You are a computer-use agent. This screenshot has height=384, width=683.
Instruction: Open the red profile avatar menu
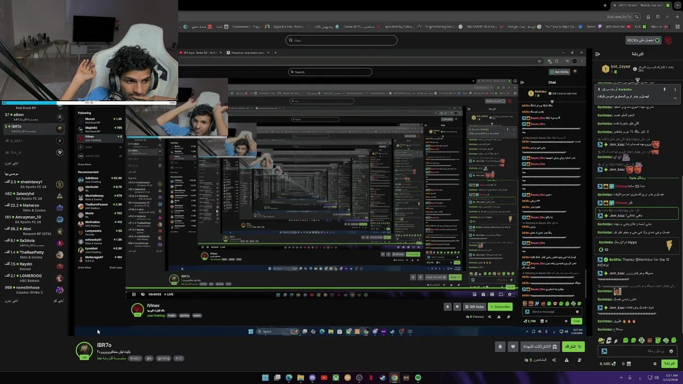click(x=668, y=40)
